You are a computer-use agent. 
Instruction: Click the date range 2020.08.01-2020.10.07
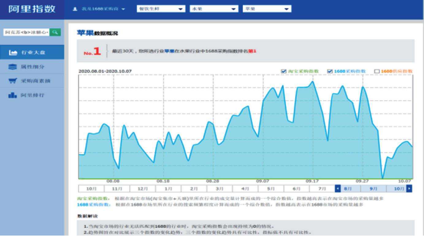[105, 71]
